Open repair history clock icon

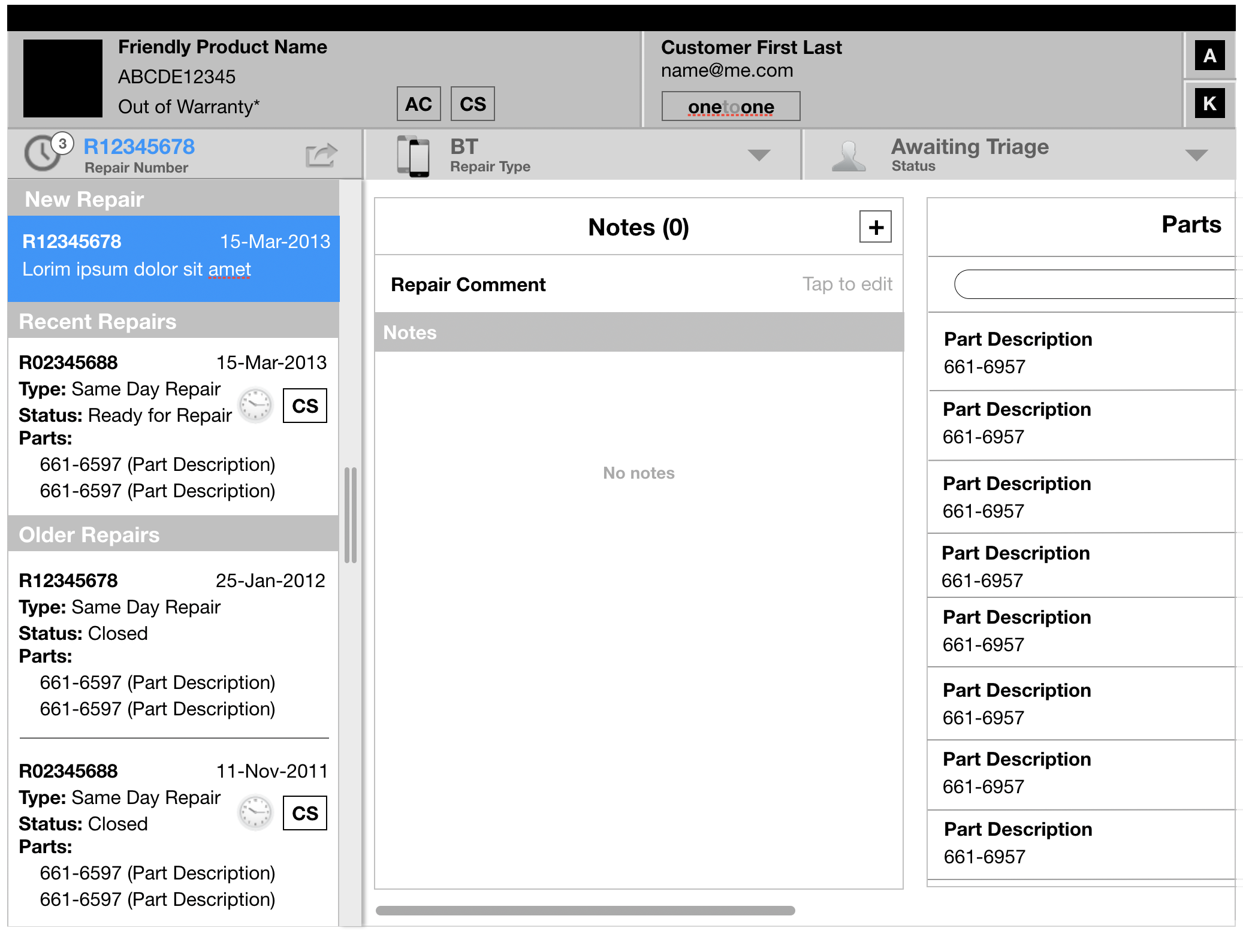(x=42, y=153)
